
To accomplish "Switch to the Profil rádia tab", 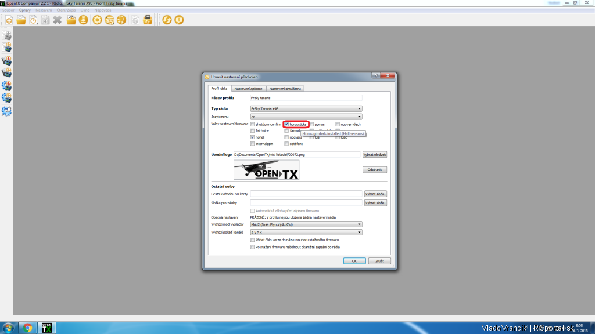I will click(x=219, y=88).
